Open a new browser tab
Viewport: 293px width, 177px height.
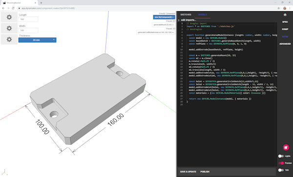[x=41, y=3]
